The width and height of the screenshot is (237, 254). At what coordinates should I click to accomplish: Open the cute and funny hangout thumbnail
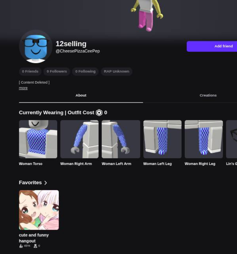(x=39, y=210)
